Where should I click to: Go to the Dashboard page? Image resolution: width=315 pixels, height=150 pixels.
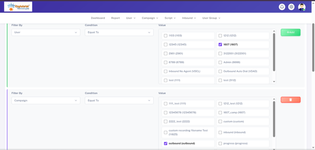(98, 18)
